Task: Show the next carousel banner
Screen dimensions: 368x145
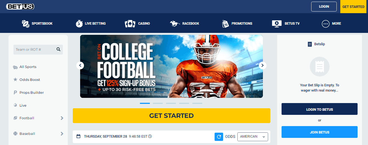Action: click(263, 65)
